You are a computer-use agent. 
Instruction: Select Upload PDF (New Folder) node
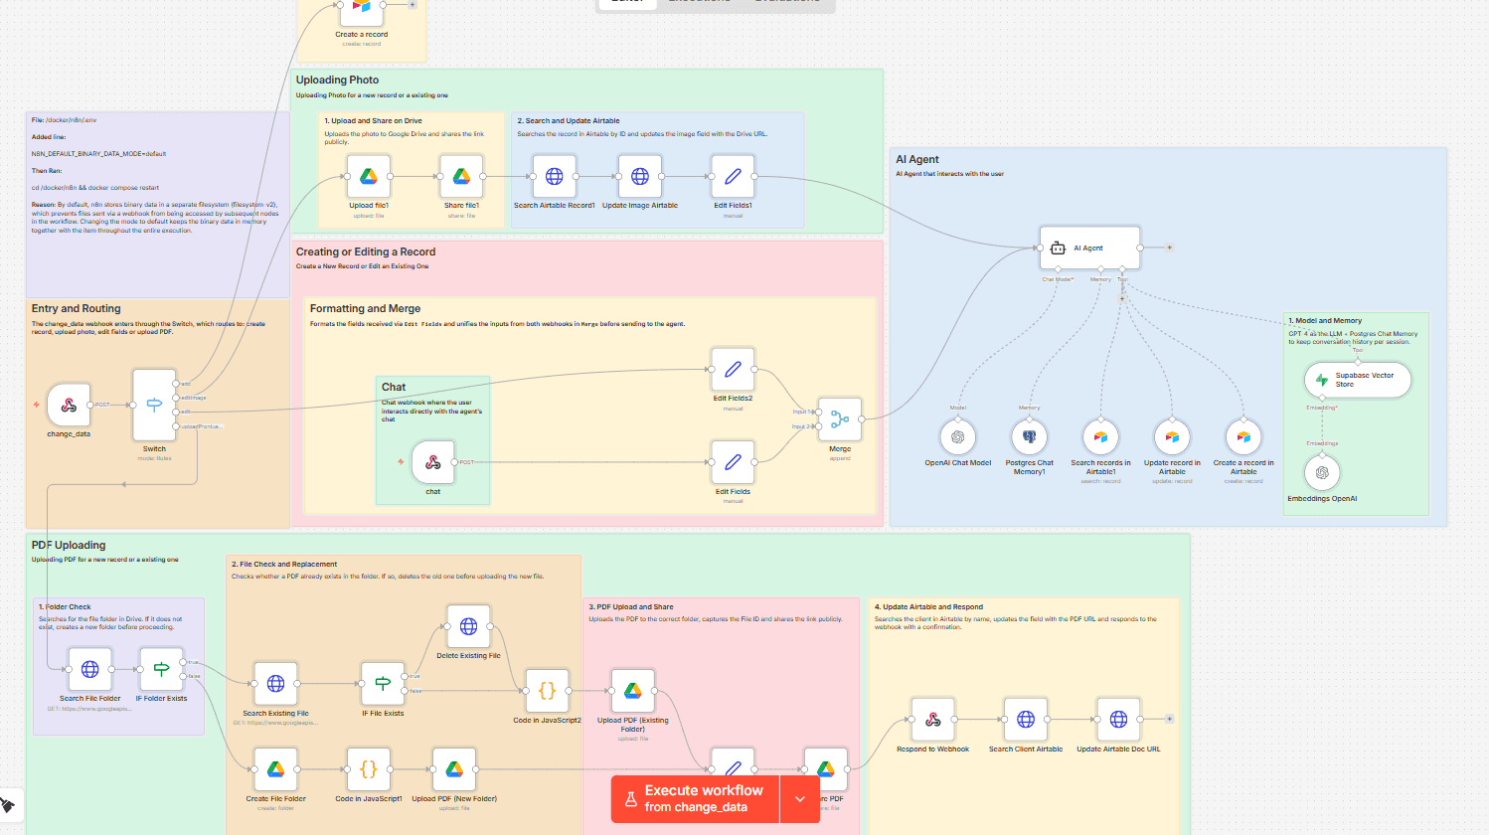click(454, 769)
